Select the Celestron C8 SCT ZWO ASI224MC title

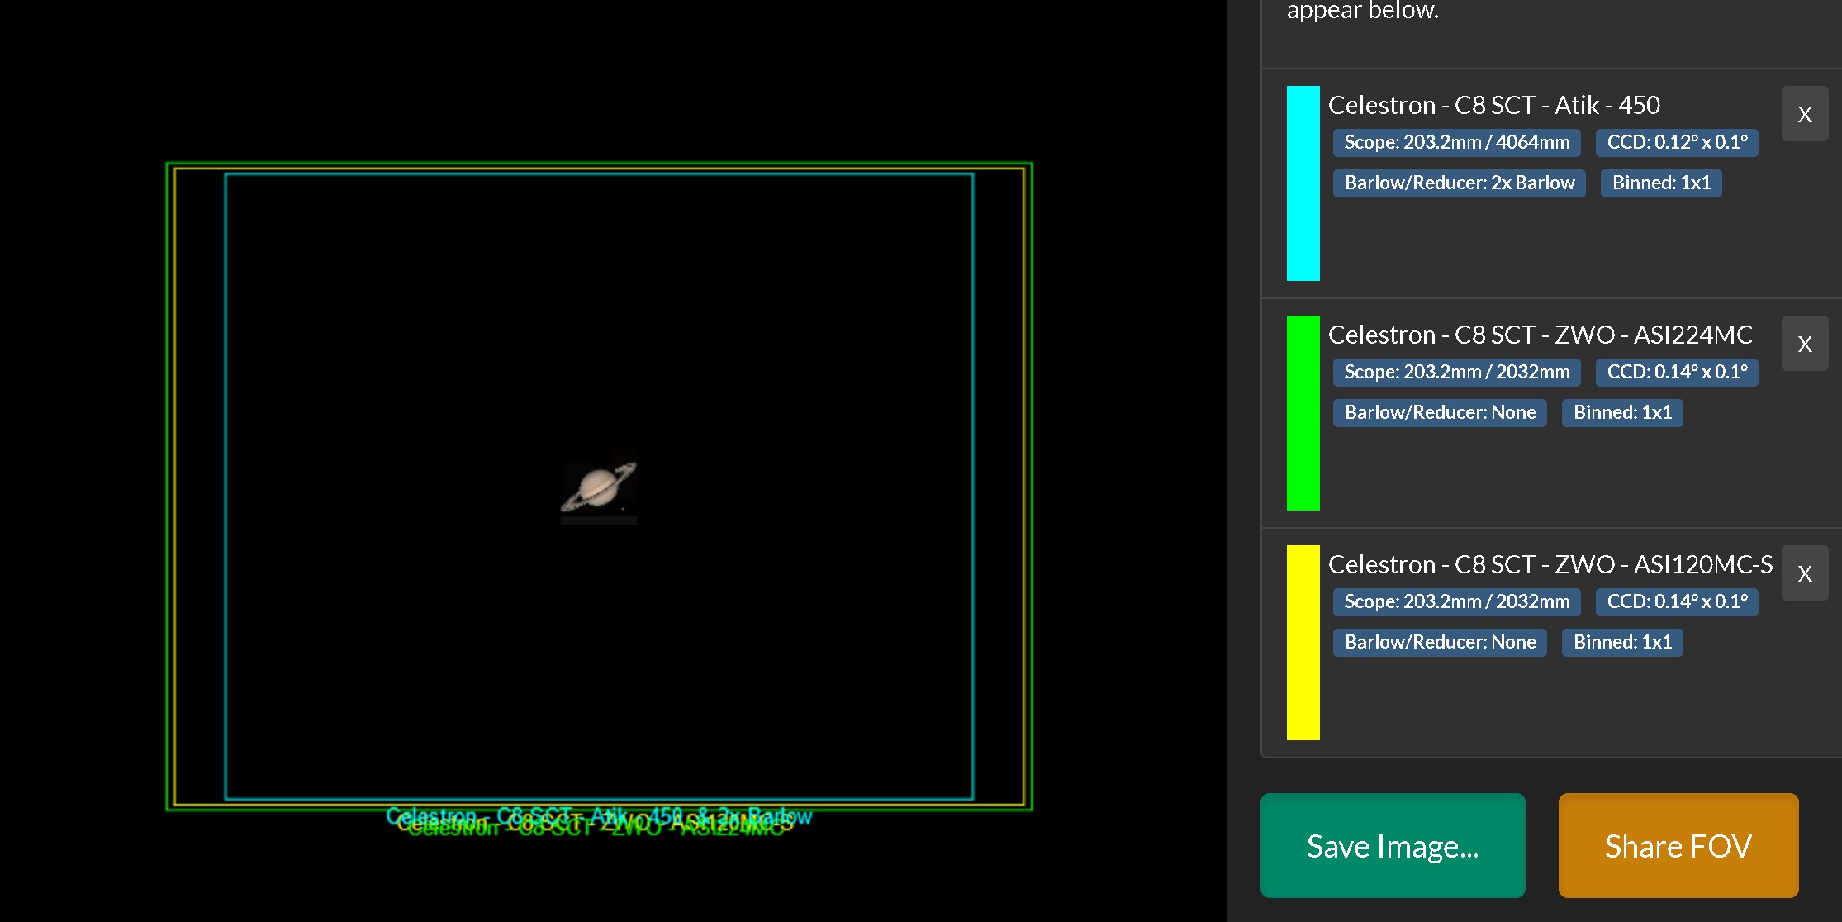(1540, 335)
